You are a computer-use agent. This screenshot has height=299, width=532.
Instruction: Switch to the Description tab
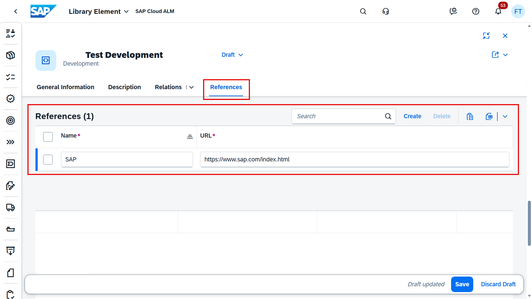tap(124, 87)
